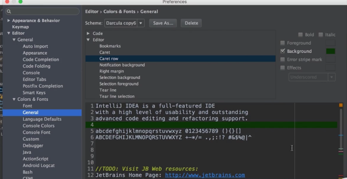
Task: Click the settings search field
Action: pyautogui.click(x=42, y=11)
